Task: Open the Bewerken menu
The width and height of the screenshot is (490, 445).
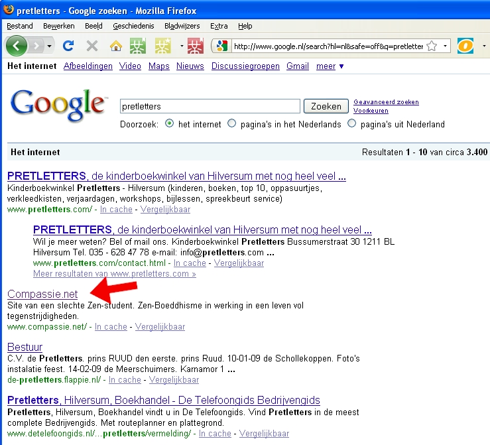Action: (59, 26)
